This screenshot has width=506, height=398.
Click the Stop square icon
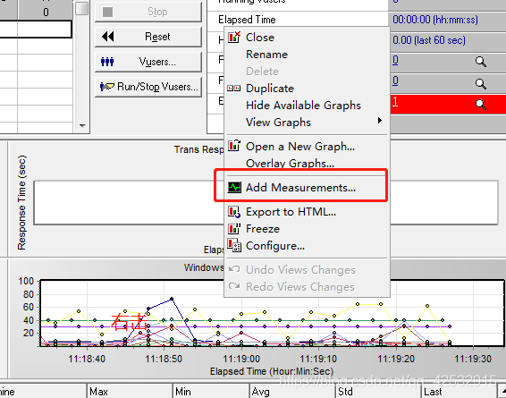pos(107,12)
